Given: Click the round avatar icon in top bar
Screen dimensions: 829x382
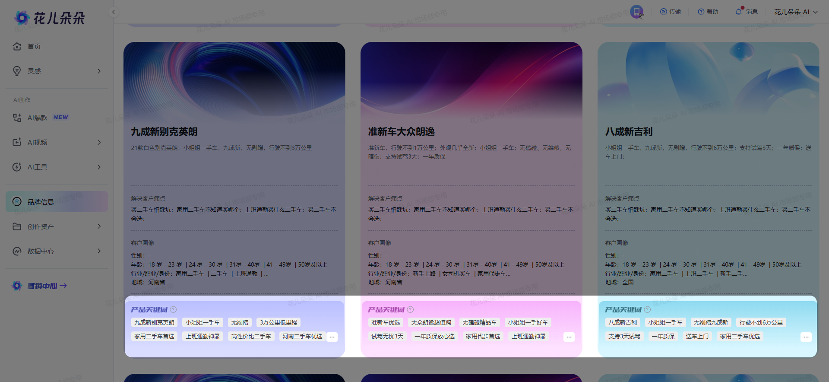Looking at the screenshot, I should tap(636, 12).
